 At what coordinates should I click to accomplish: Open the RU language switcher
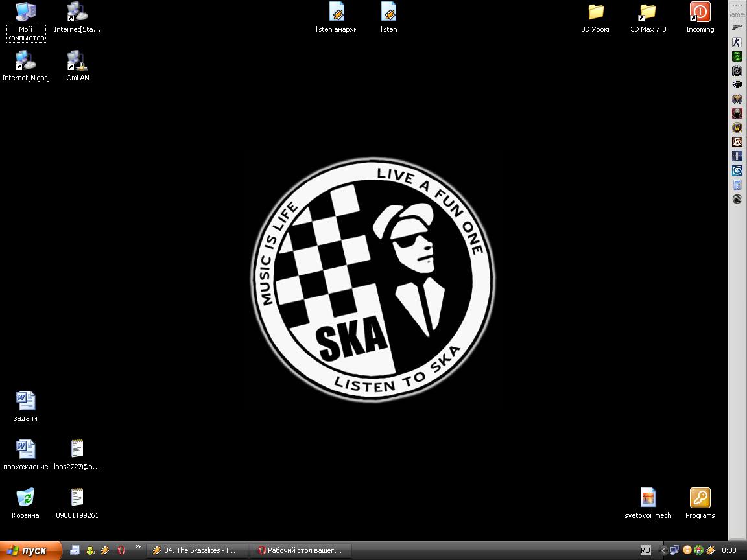click(645, 550)
